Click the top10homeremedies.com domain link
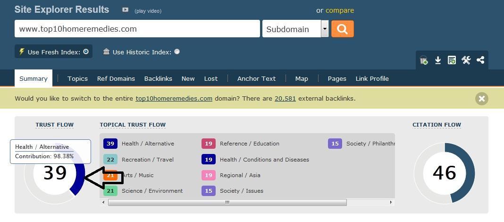Viewport: 504px width, 222px height. pos(174,98)
